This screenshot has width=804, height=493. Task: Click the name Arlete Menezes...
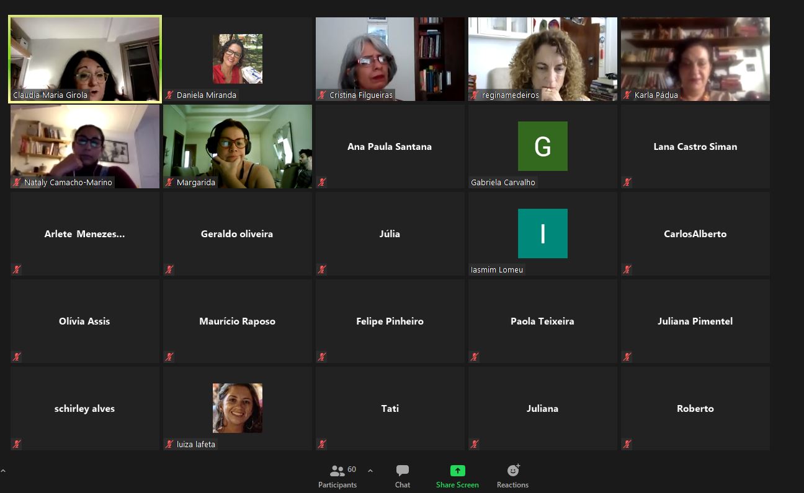pyautogui.click(x=84, y=234)
